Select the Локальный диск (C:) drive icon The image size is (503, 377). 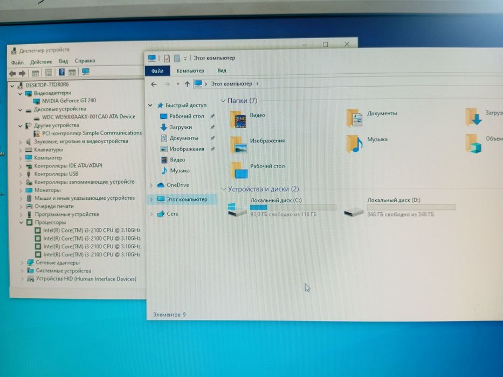click(237, 210)
